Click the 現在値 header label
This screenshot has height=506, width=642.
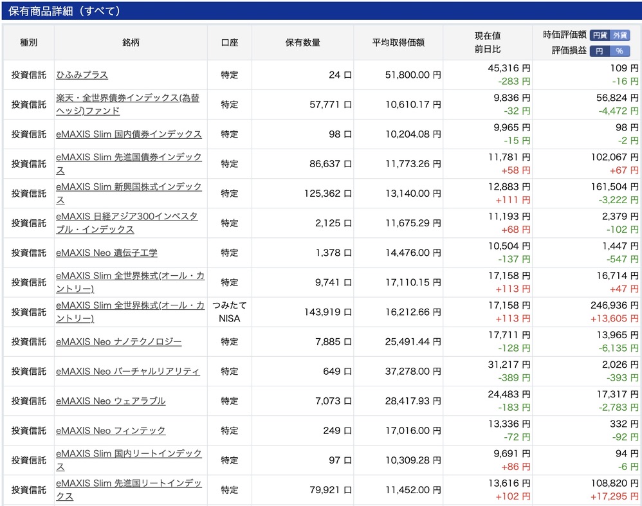pyautogui.click(x=487, y=35)
